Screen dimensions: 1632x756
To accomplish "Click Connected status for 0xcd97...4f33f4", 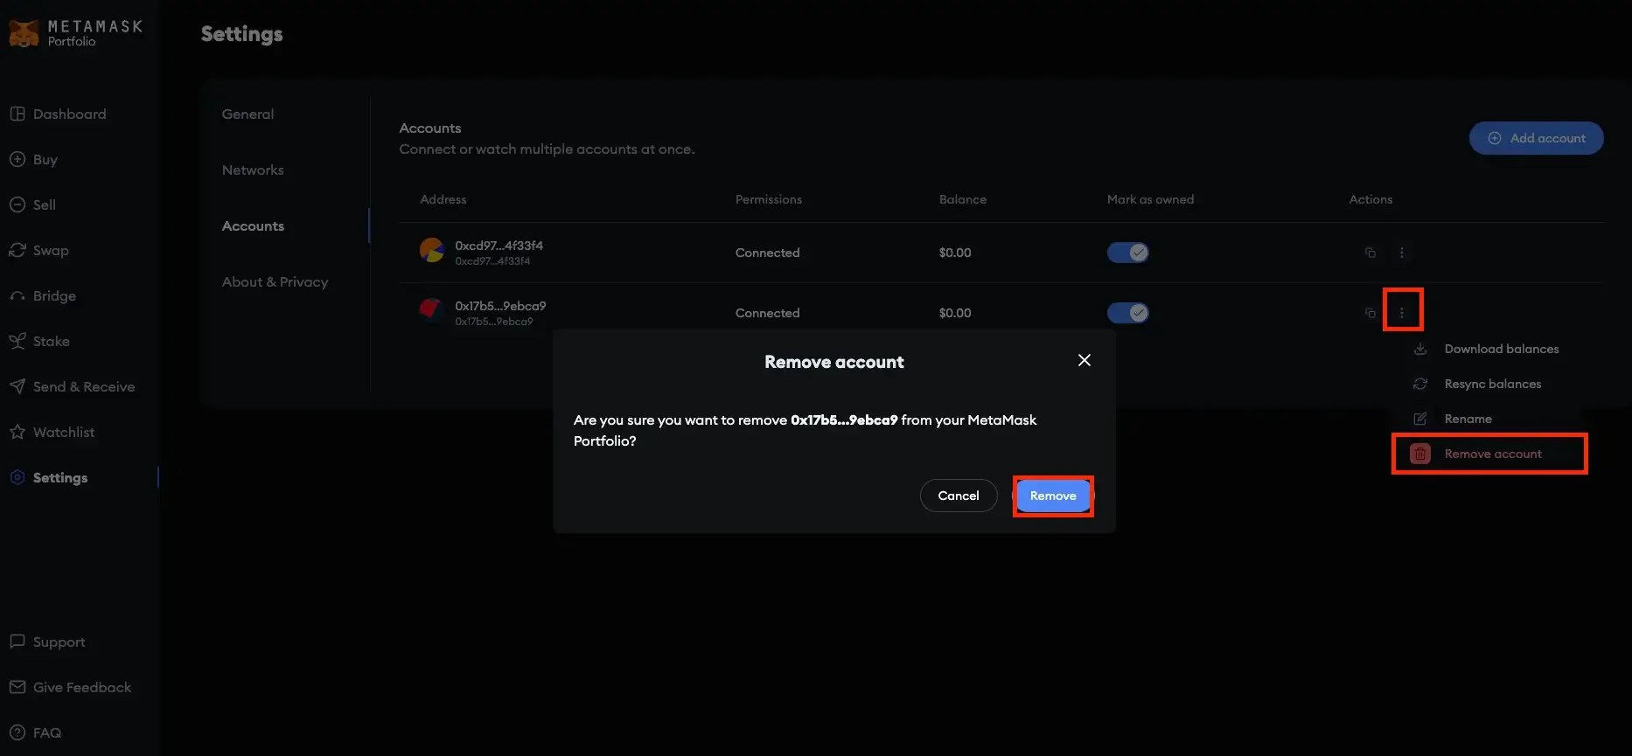I will 767,253.
